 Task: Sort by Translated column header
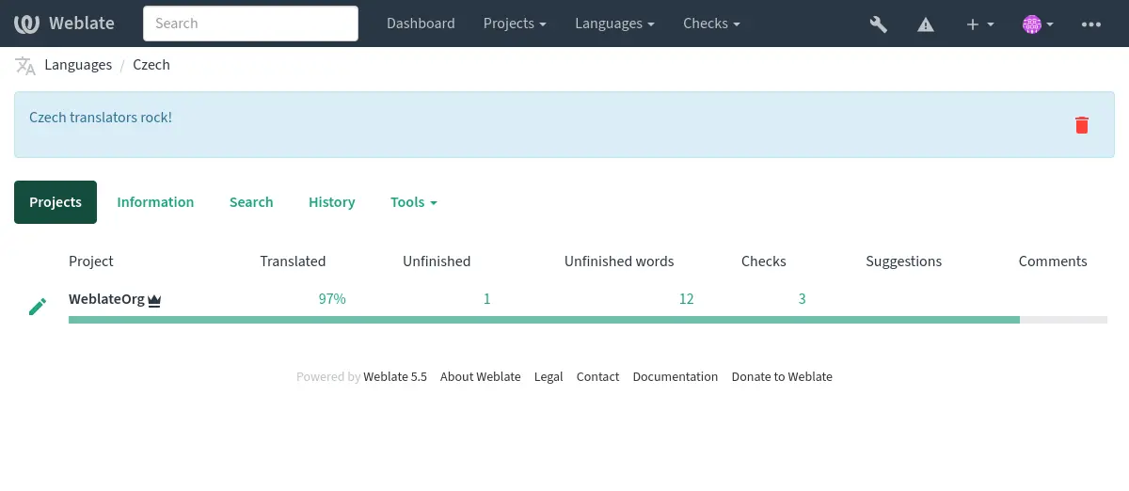click(x=293, y=261)
